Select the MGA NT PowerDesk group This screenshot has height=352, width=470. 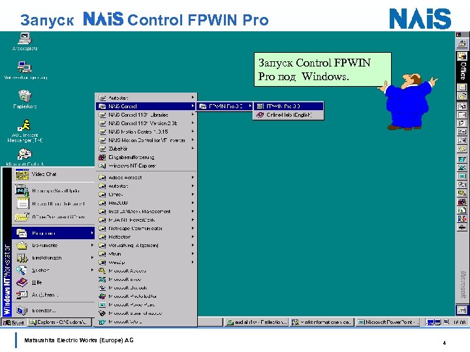pyautogui.click(x=146, y=220)
